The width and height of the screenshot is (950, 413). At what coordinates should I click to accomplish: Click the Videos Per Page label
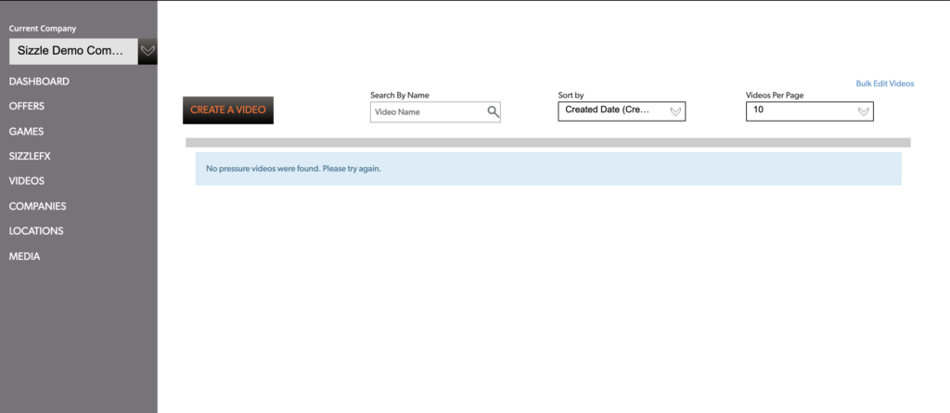[x=775, y=96]
